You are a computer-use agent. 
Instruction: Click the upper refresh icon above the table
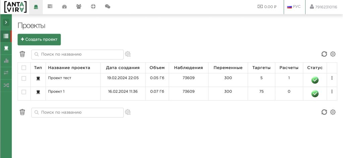[x=324, y=54]
